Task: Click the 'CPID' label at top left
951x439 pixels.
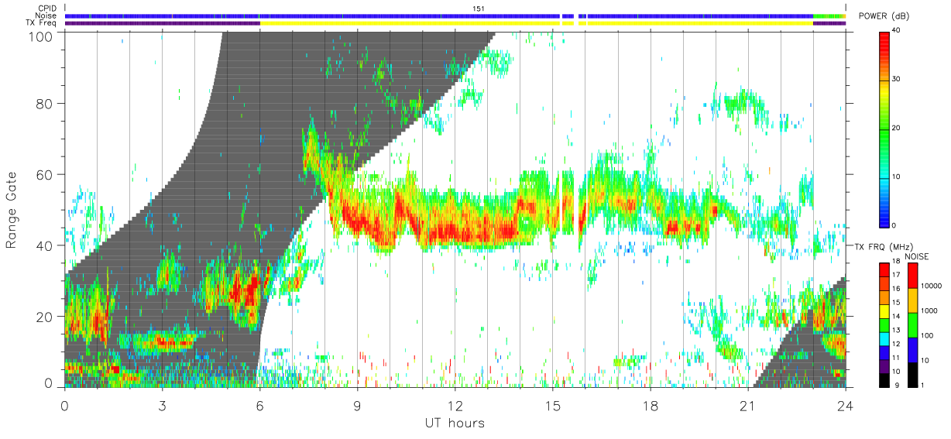Action: [x=46, y=9]
